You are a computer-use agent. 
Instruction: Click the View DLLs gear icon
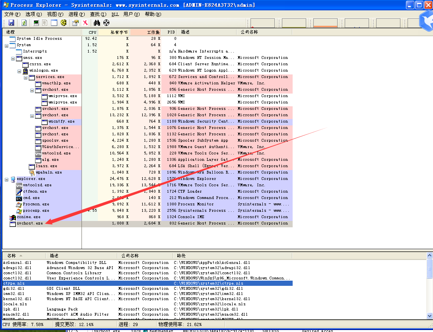pos(64,23)
